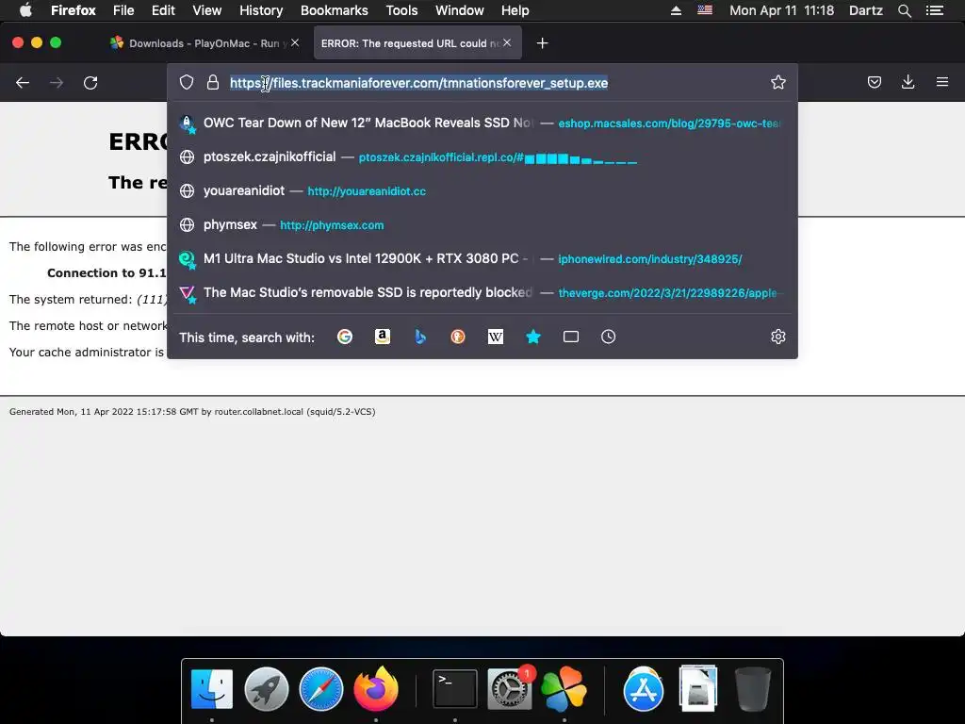Select M1 Ultra Mac Studio suggestion
The width and height of the screenshot is (965, 724).
(482, 258)
